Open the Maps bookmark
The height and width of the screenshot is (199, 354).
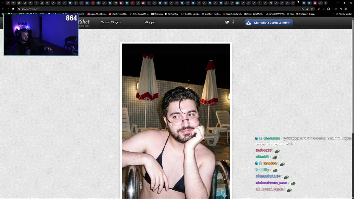point(290,14)
